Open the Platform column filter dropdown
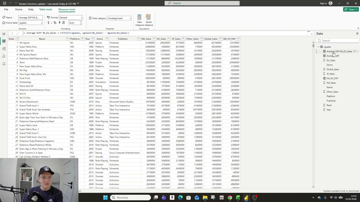Screen dimensions: 360x202 (82, 39)
